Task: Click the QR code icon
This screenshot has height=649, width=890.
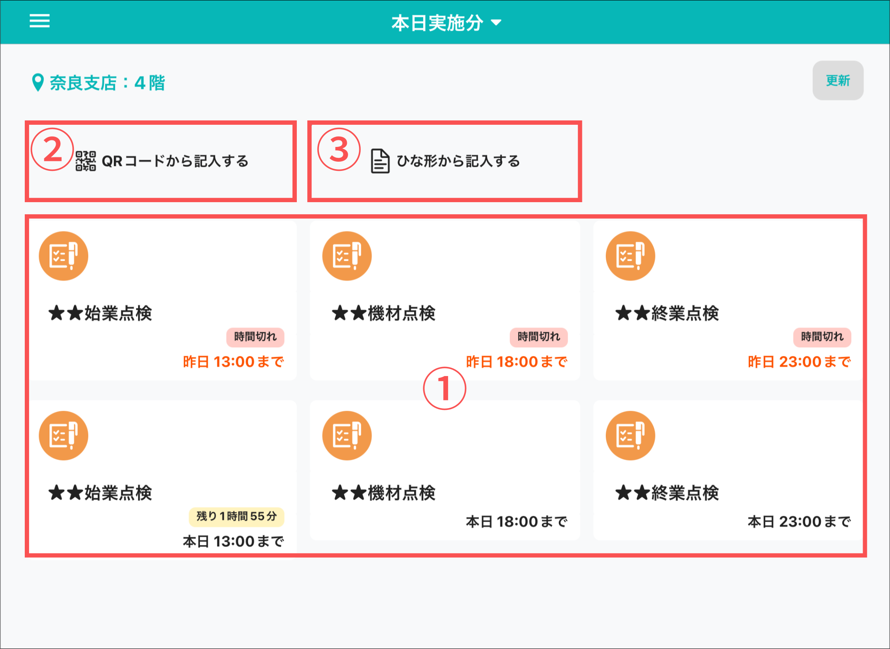Action: pyautogui.click(x=86, y=161)
